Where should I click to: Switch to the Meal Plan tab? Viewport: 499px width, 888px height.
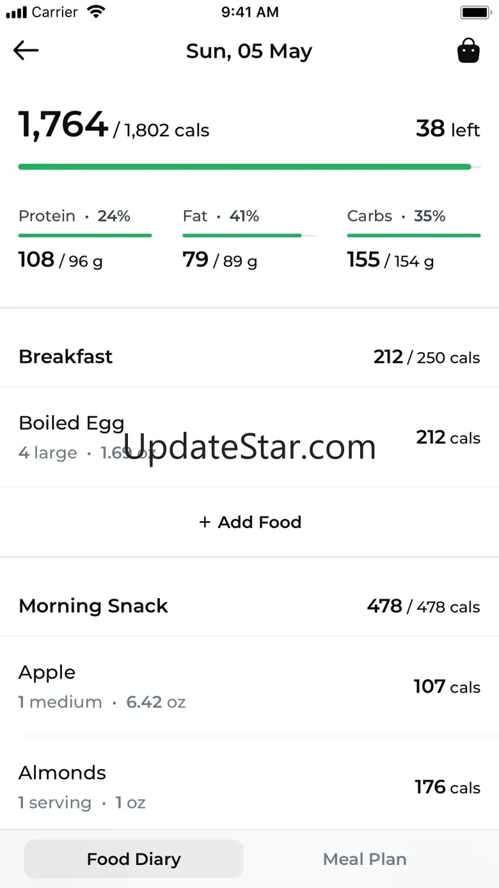point(365,859)
